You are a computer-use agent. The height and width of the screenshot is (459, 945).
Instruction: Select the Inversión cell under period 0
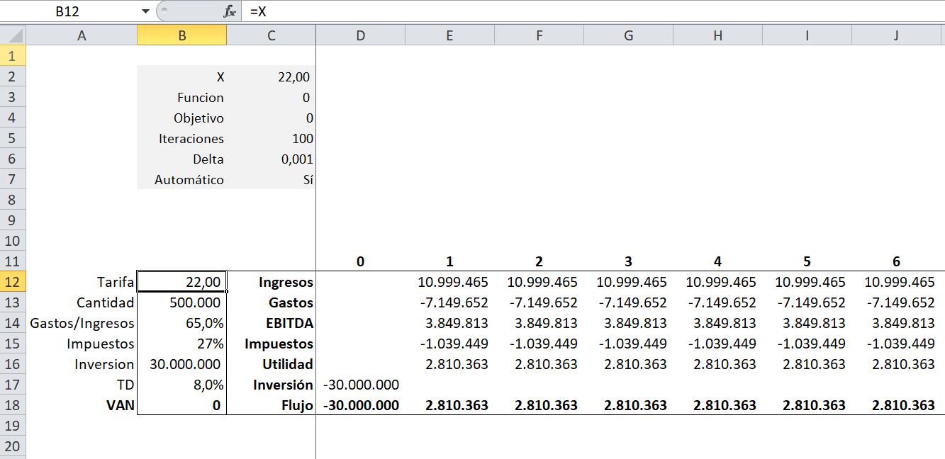[360, 385]
